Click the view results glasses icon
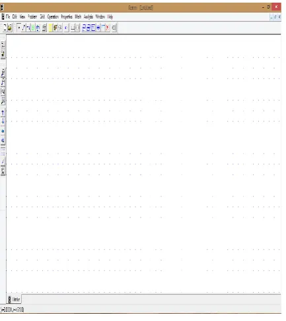This screenshot has width=286, height=321. [60, 28]
